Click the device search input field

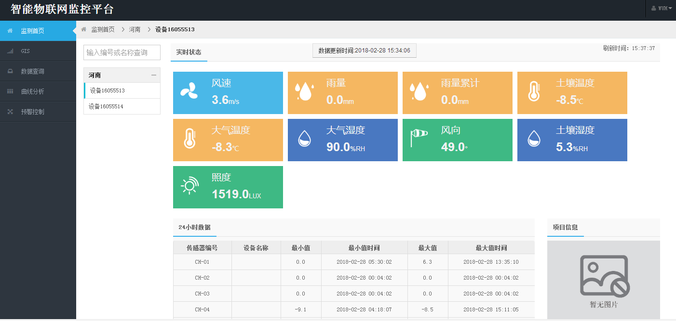(122, 52)
